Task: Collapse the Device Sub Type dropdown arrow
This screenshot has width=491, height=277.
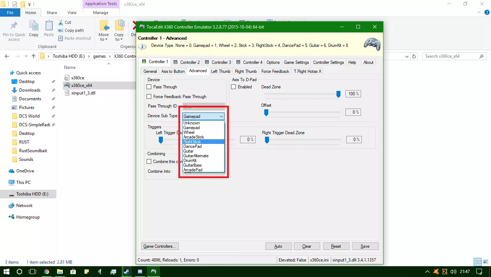Action: click(x=221, y=116)
